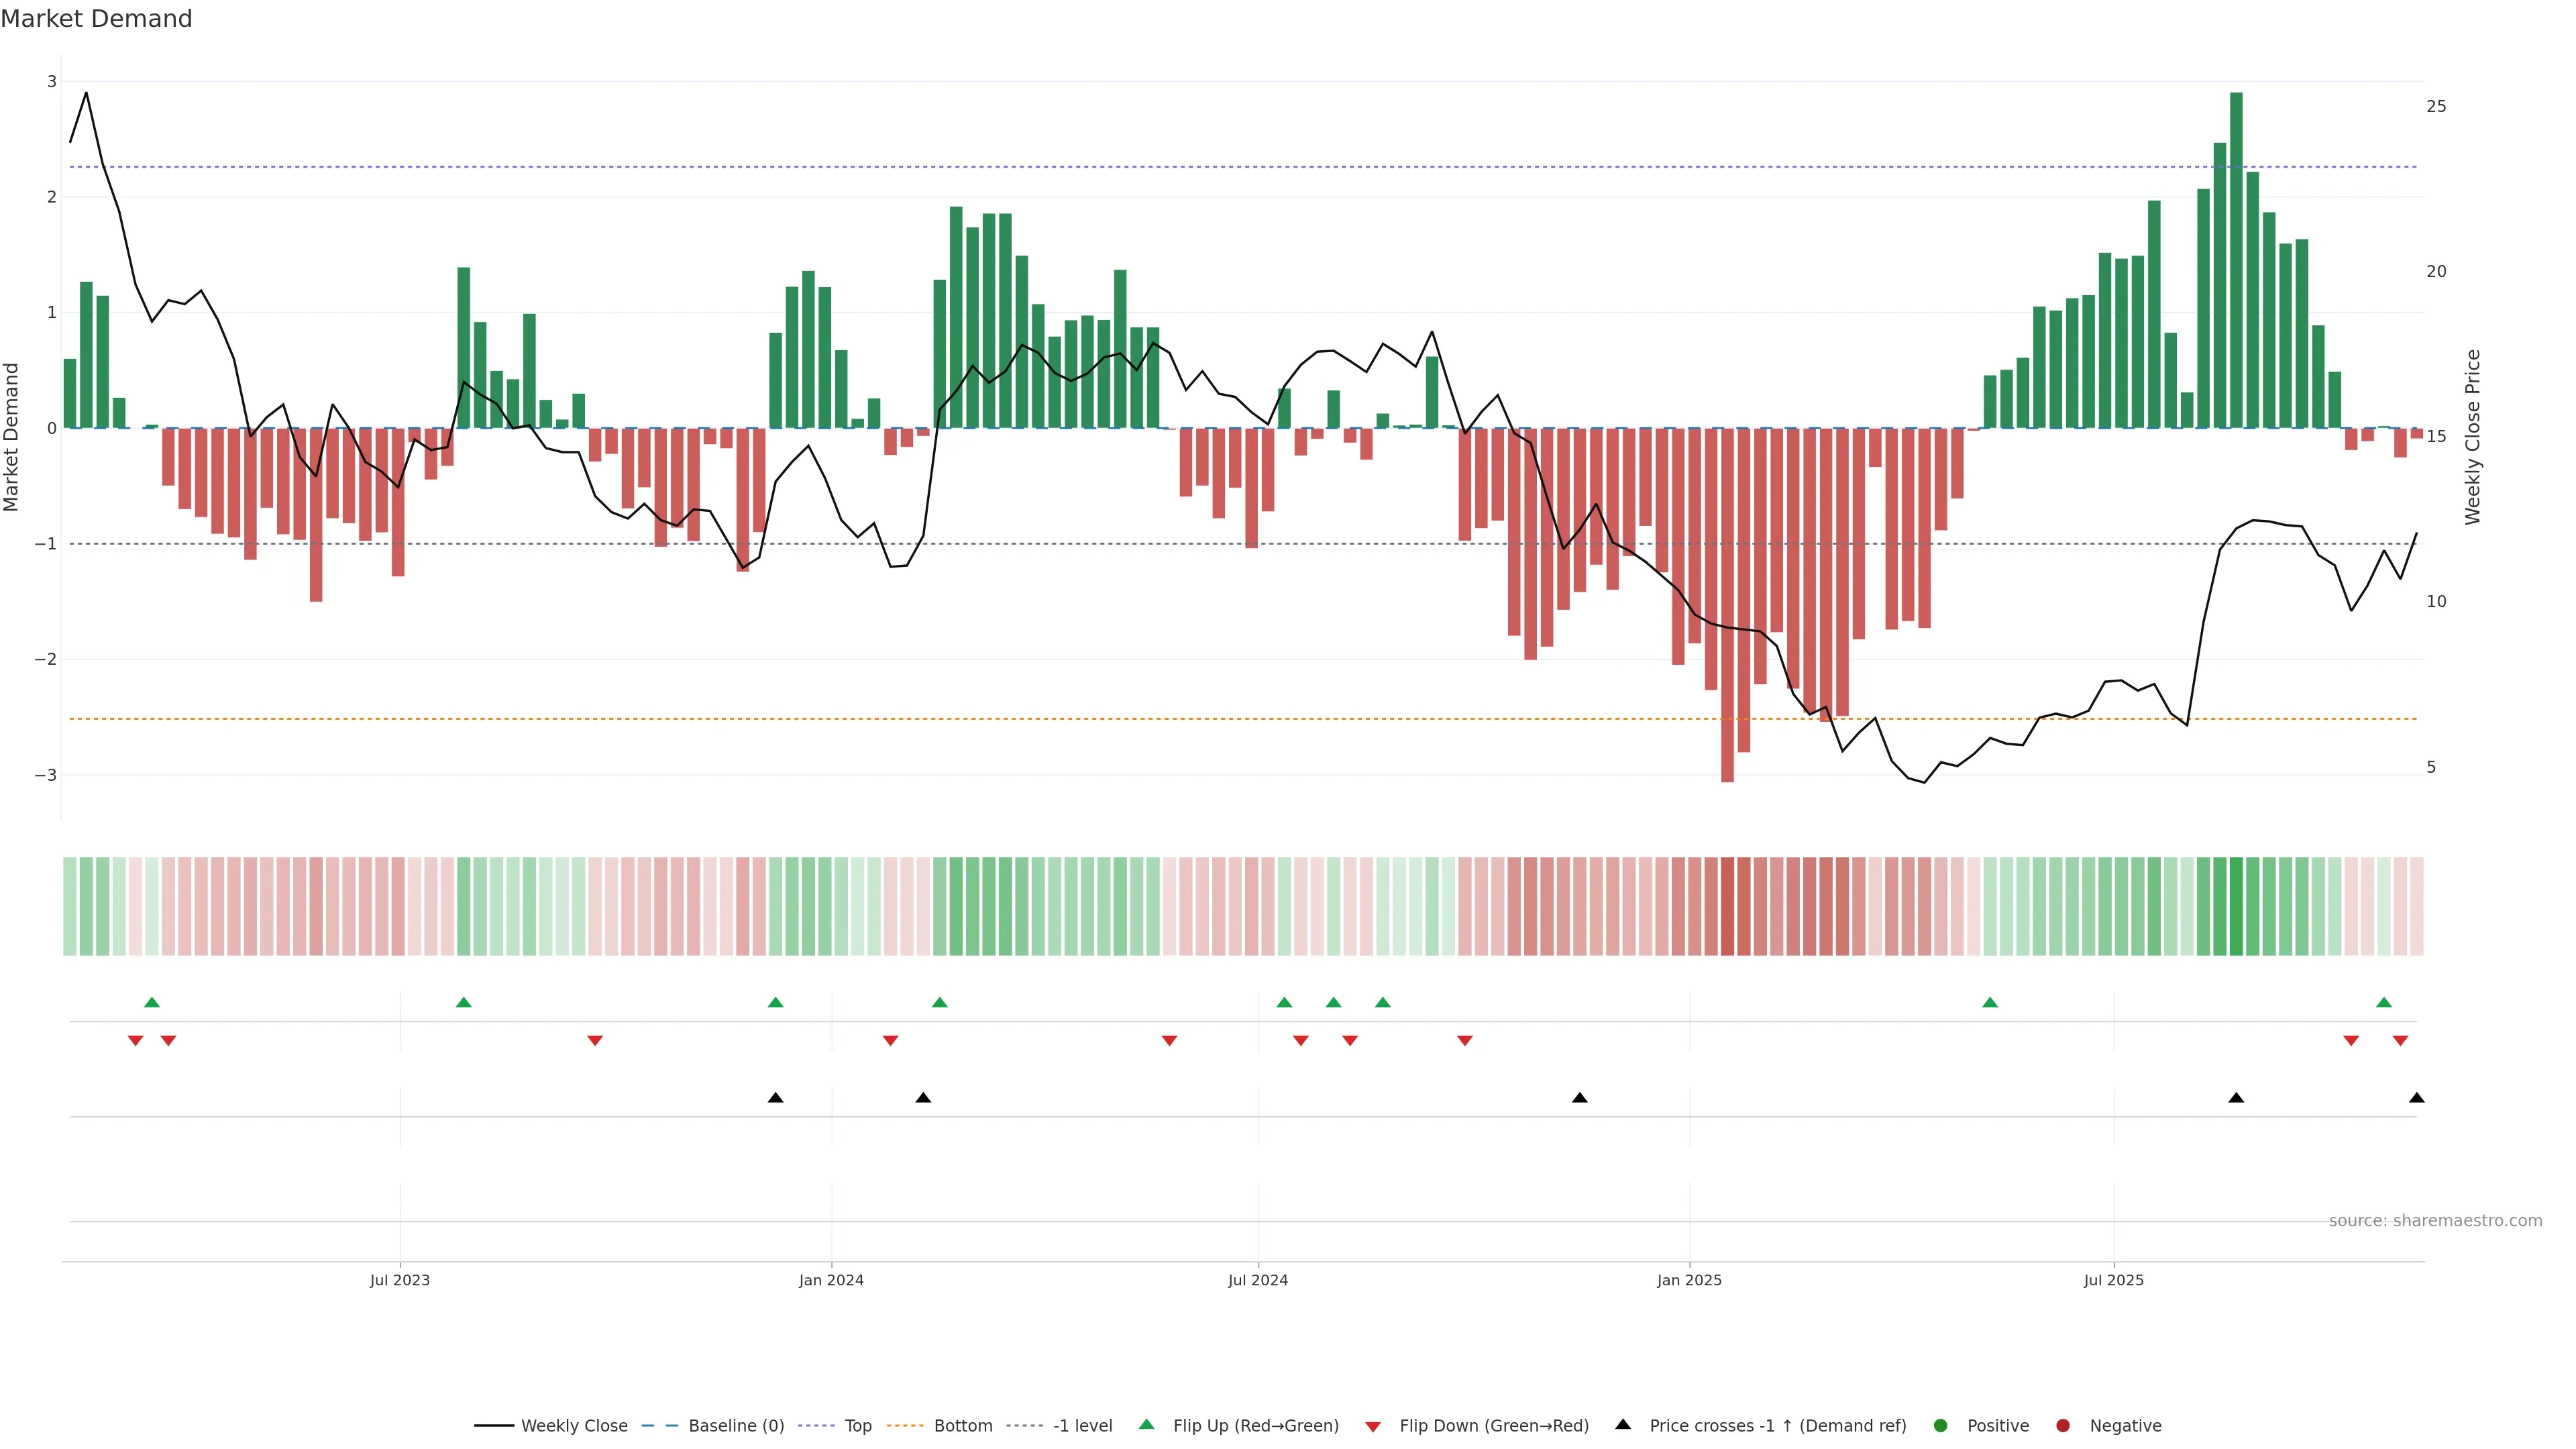Toggle the -1 level legend entry
Viewport: 2576px width, 1449px height.
[1082, 1425]
